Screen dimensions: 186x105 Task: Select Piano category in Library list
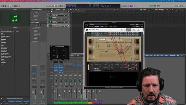point(2,45)
